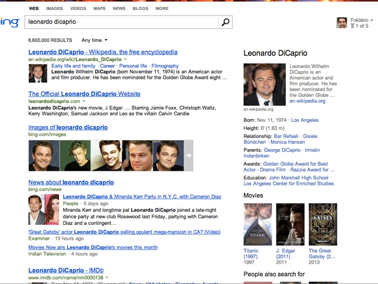Image resolution: width=378 pixels, height=284 pixels.
Task: Open the Leonardo DiCaprio Wikipedia result
Action: coord(103,52)
